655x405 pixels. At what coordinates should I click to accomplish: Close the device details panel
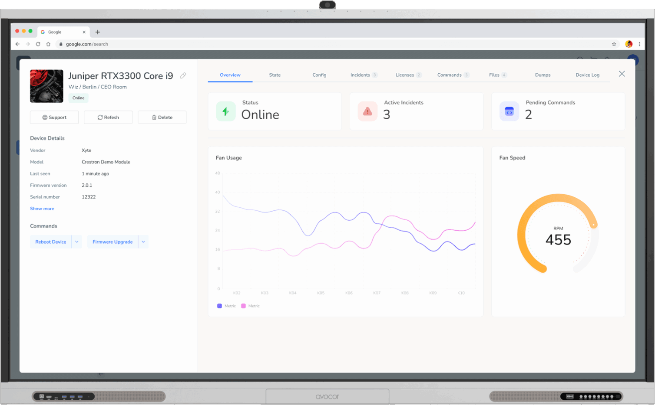pyautogui.click(x=622, y=74)
